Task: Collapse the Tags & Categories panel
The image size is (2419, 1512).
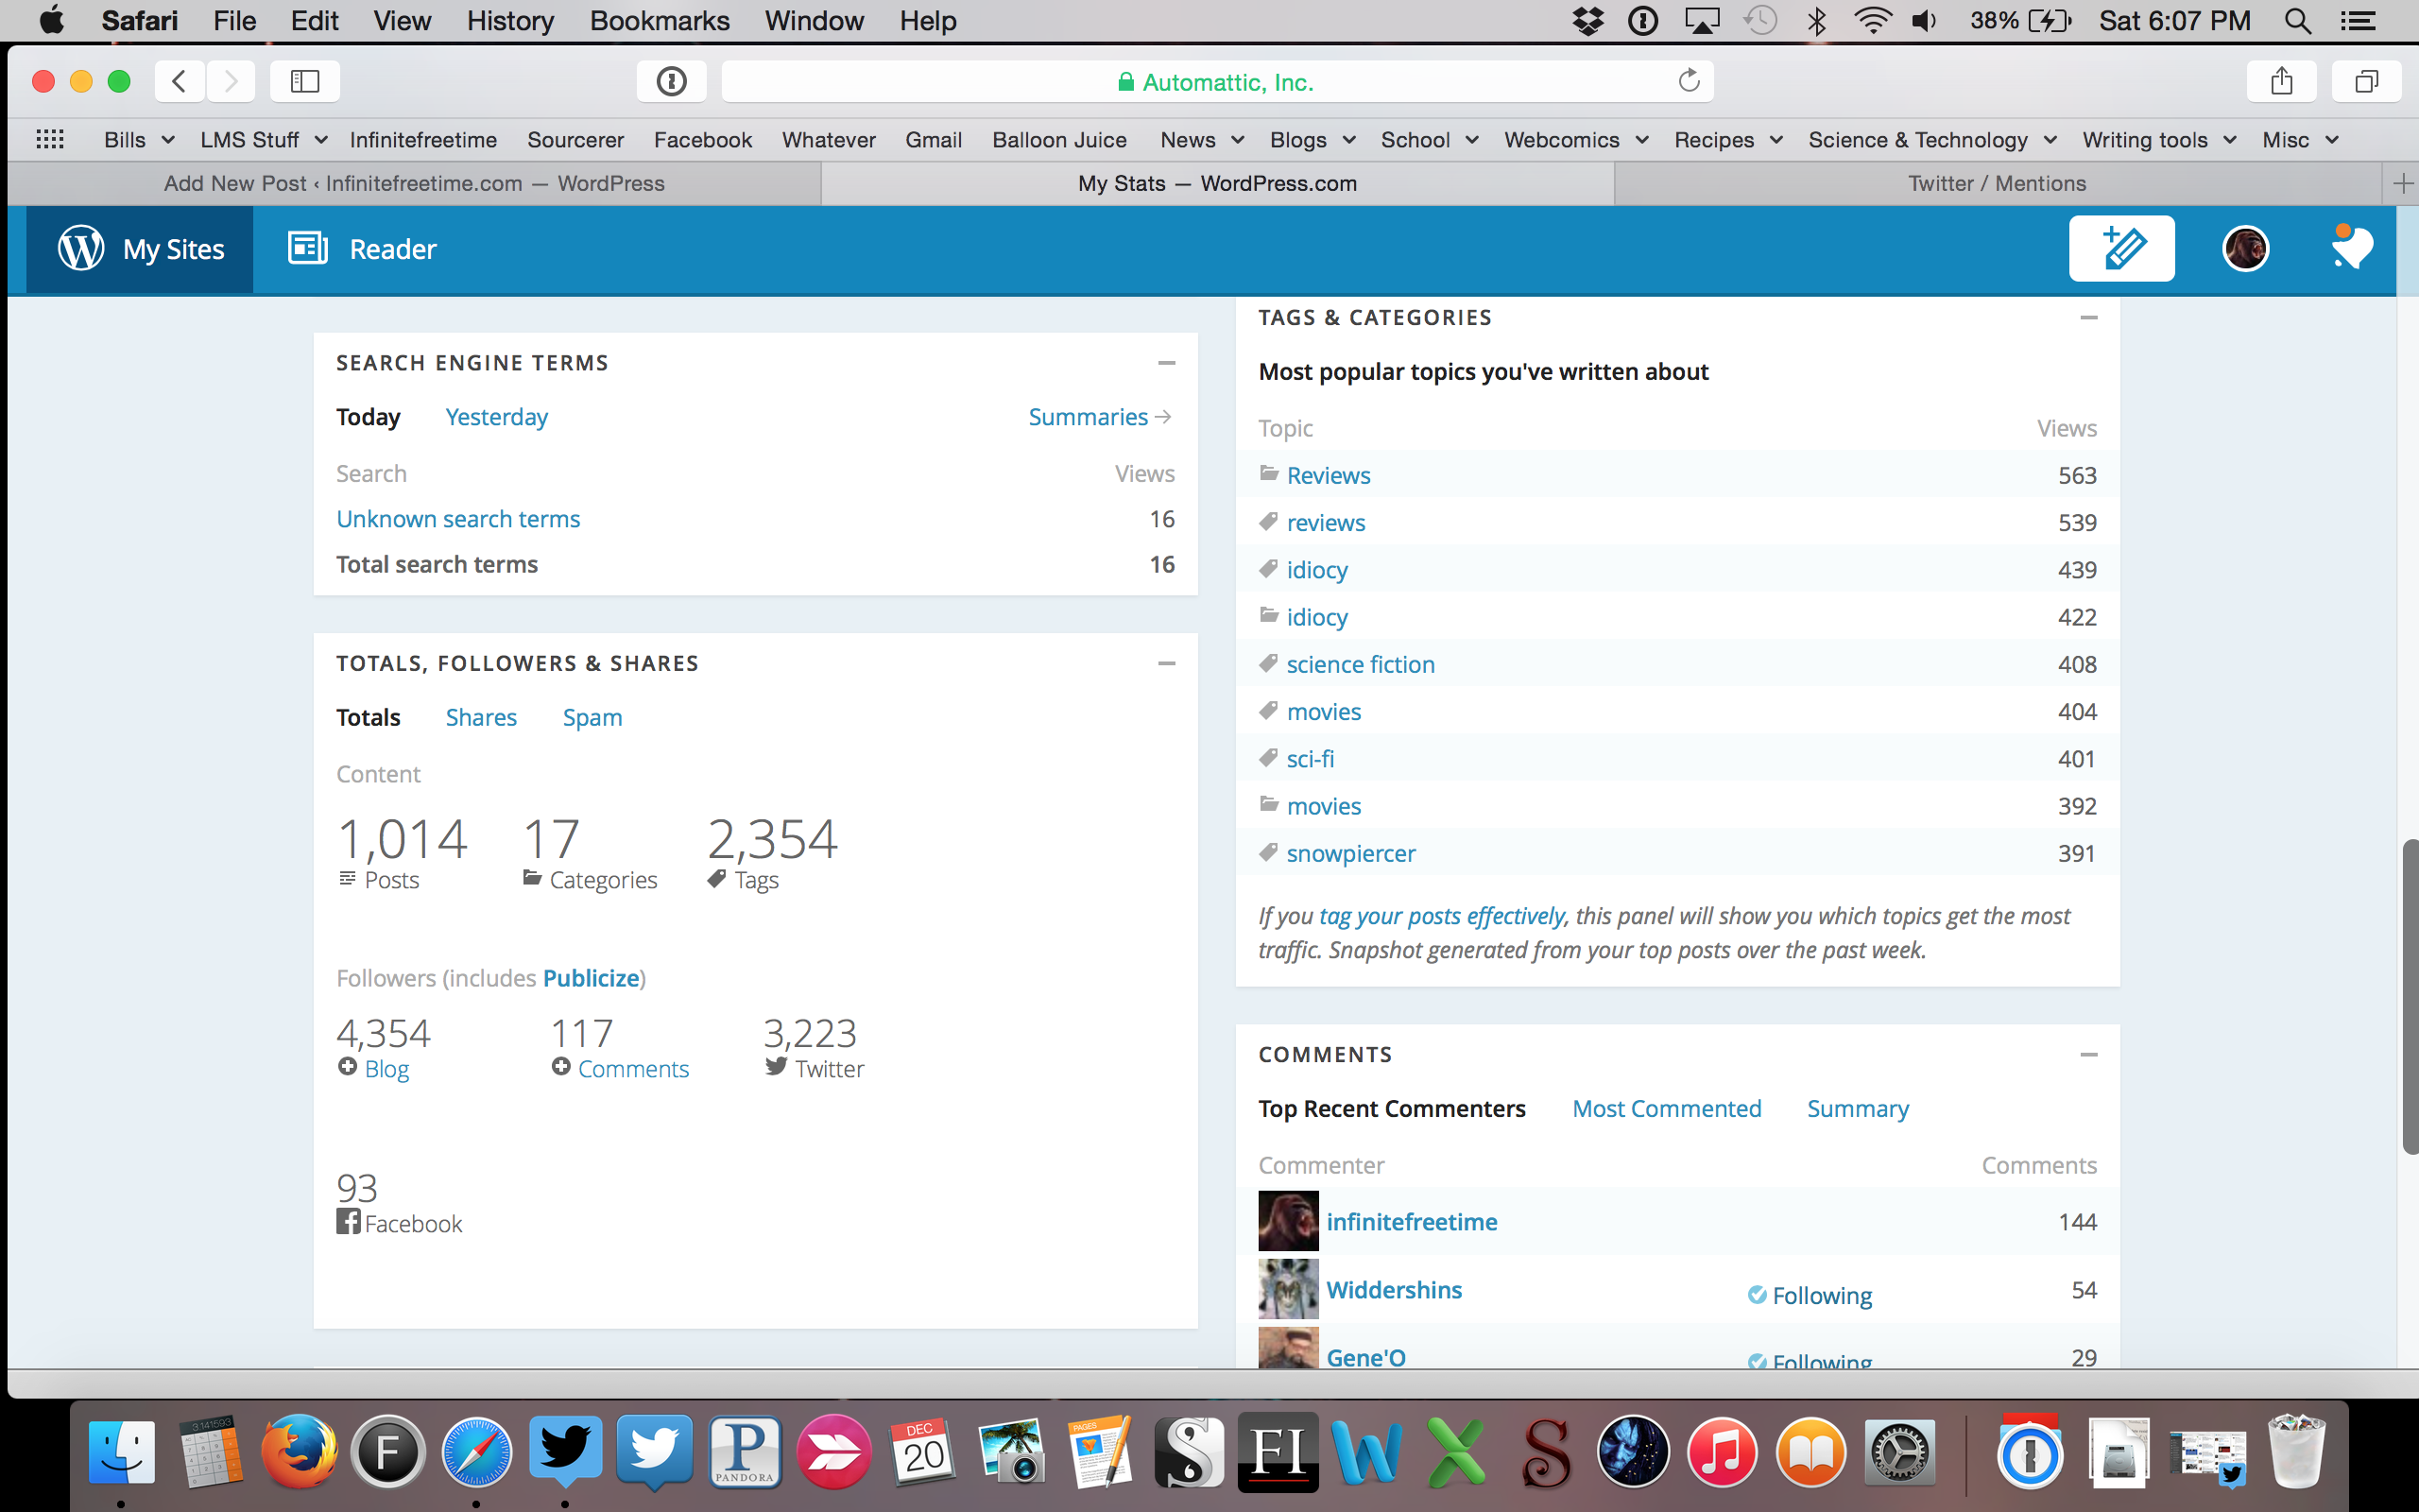Action: 2088,318
